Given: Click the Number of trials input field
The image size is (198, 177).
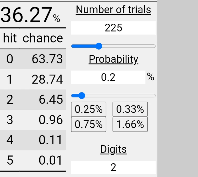Looking at the screenshot, I should (113, 28).
